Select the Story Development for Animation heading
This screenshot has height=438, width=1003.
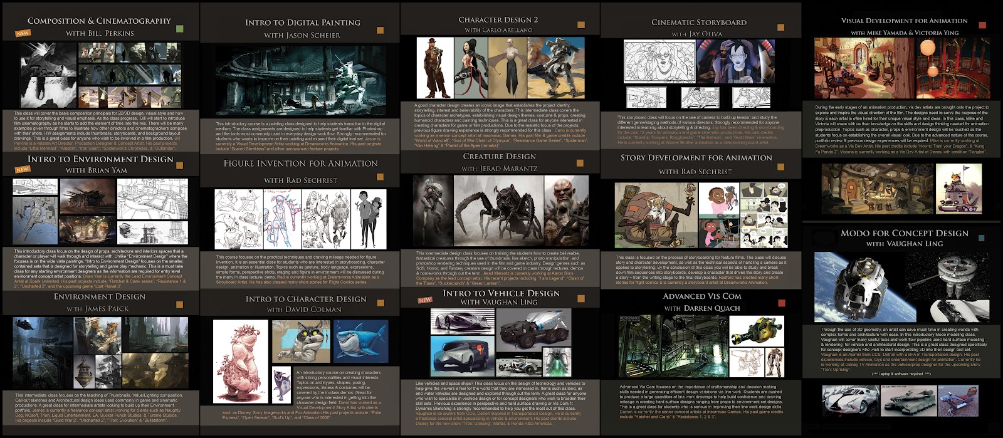click(x=696, y=158)
